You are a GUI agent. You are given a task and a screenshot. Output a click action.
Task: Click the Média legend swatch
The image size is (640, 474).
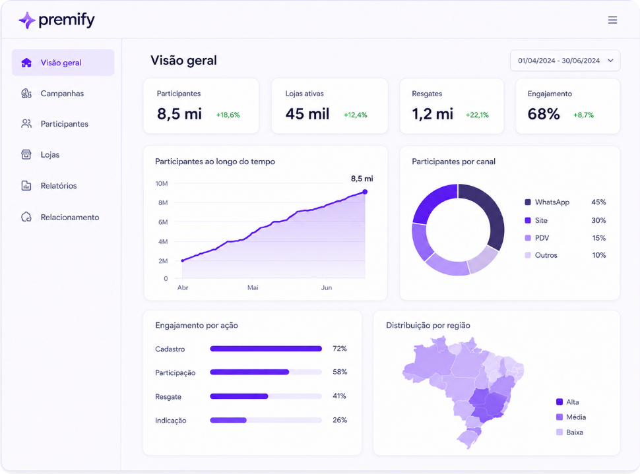[x=560, y=417]
